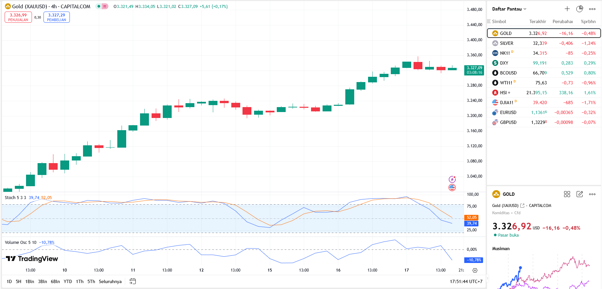Image resolution: width=602 pixels, height=289 pixels.
Task: Open the UTC+7 timezone selector
Action: [466, 281]
